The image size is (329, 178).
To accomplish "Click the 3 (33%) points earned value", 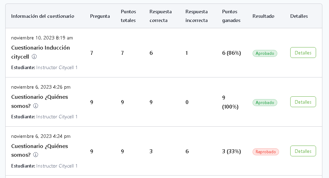I will click(232, 151).
